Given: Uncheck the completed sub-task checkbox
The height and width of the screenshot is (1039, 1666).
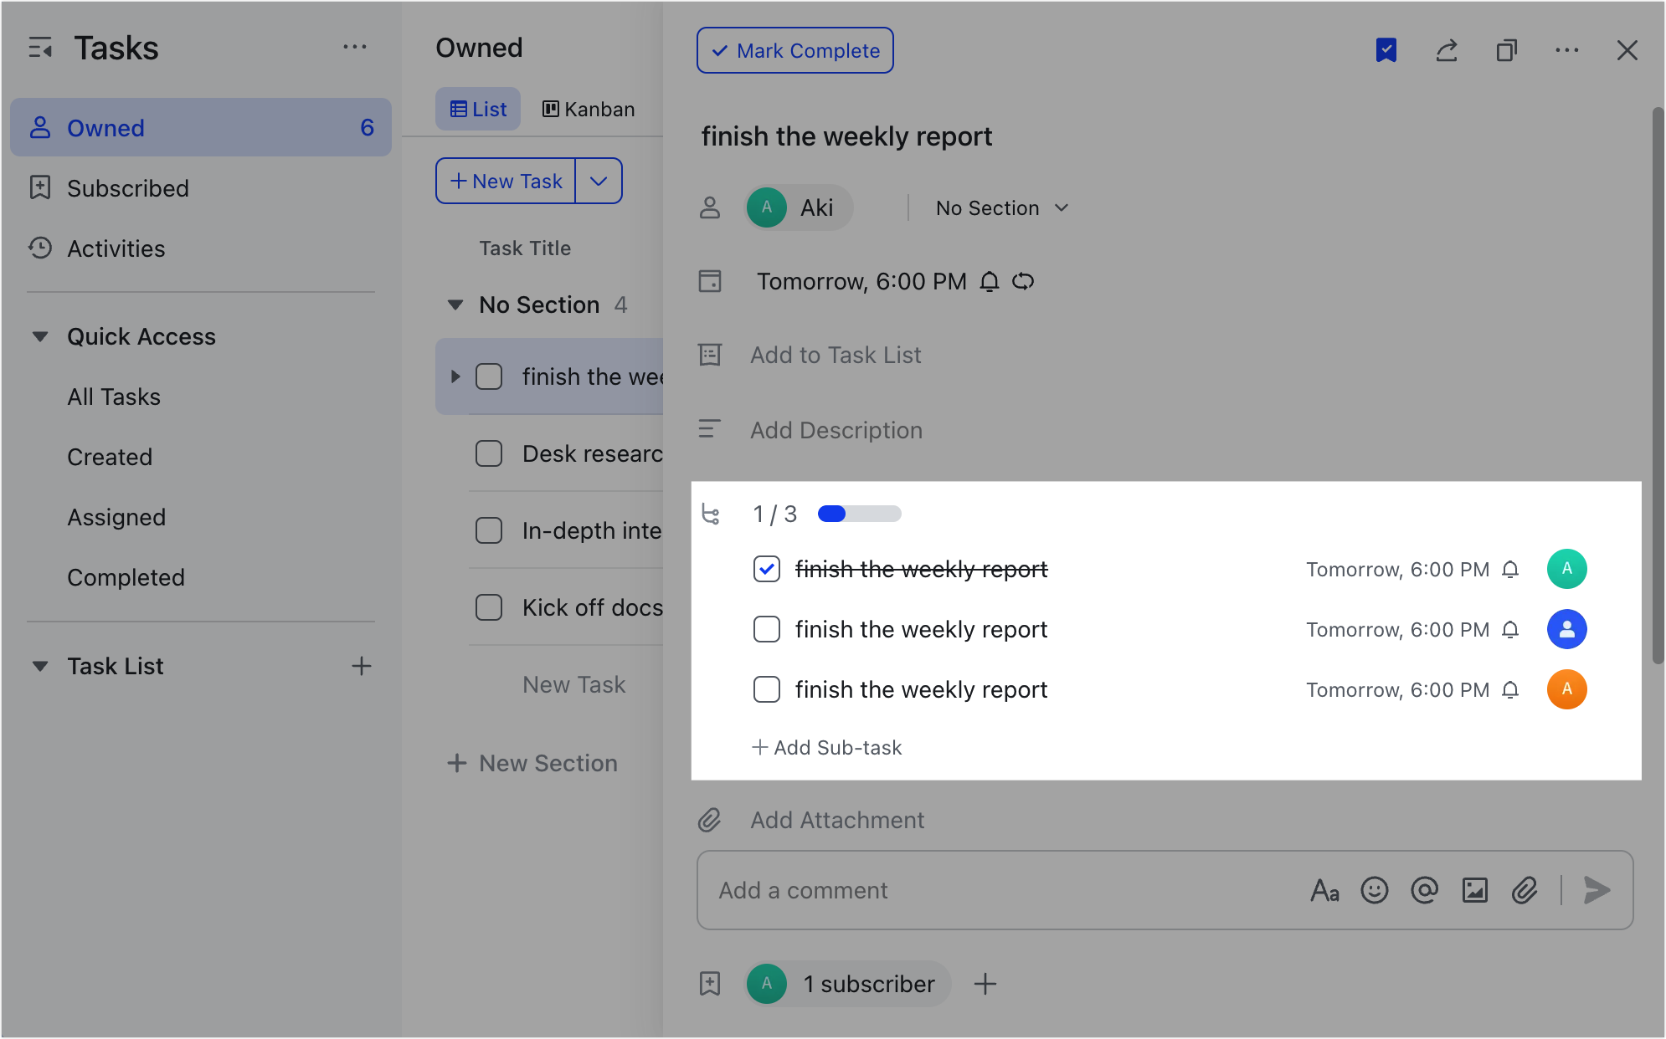Looking at the screenshot, I should [766, 569].
